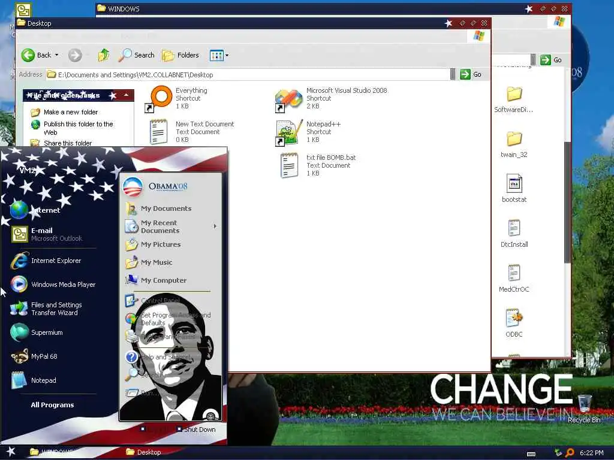Select the txt file BOMB.bat icon
The width and height of the screenshot is (614, 460).
coord(290,165)
